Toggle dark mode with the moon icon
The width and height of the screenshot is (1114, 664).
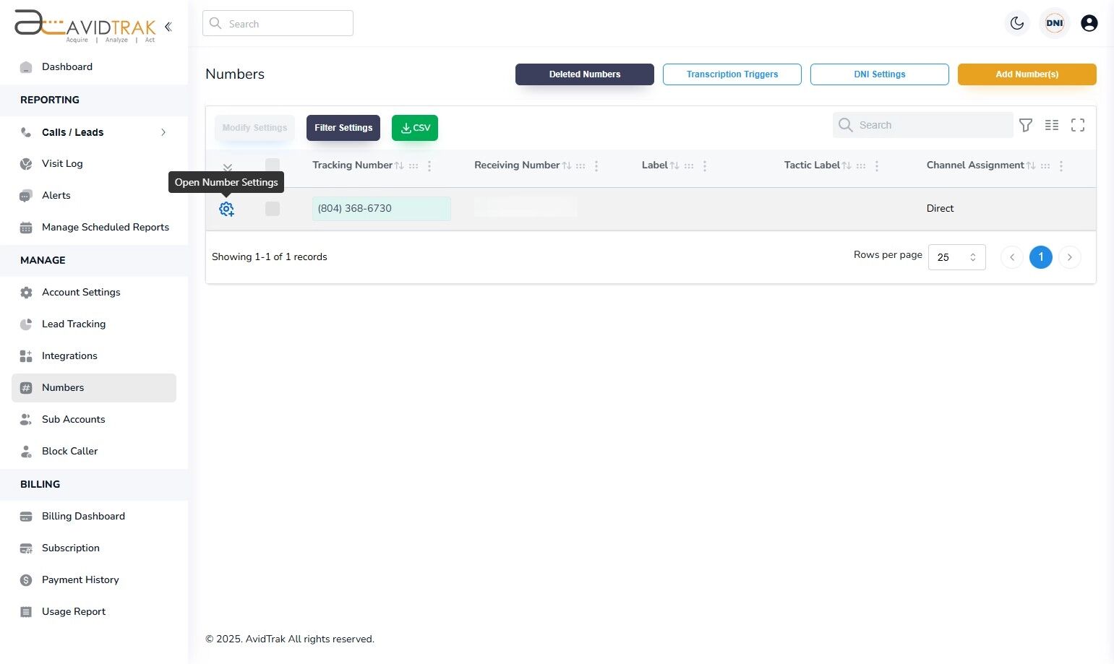pos(1016,23)
